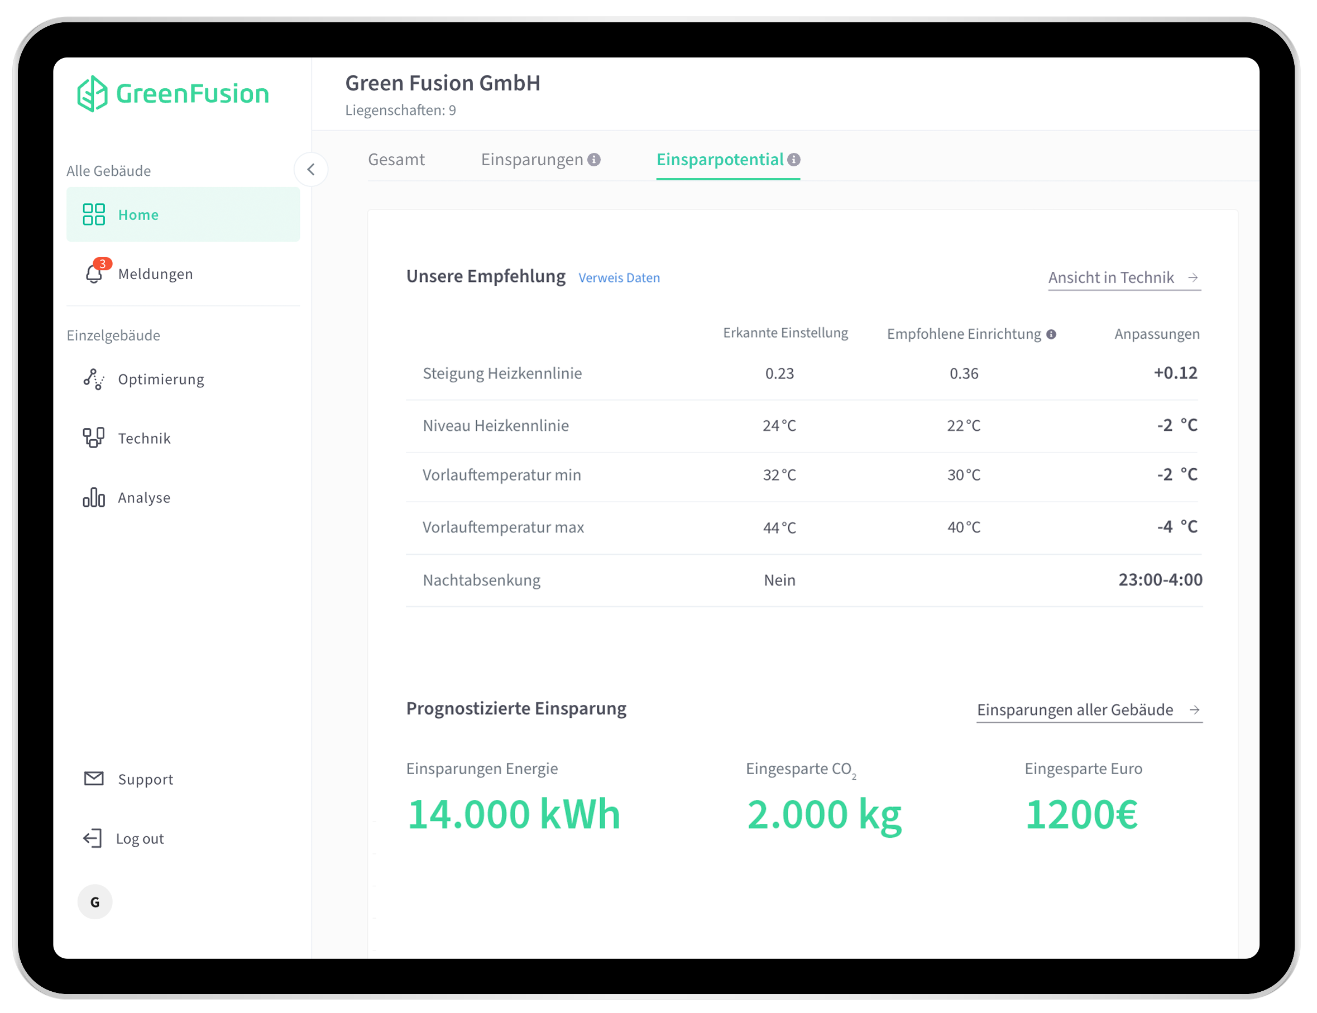The width and height of the screenshot is (1317, 1013).
Task: Select the Einsparungen tab
Action: pos(531,160)
